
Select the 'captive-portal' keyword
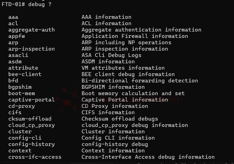(31, 100)
